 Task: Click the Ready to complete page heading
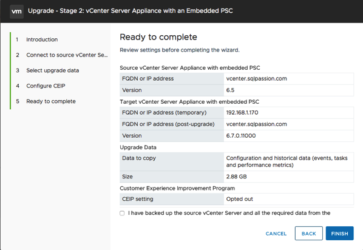pyautogui.click(x=158, y=37)
